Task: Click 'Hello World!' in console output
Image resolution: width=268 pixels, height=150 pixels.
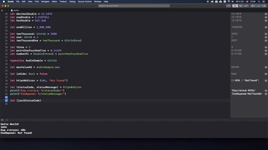Action: (x=10, y=124)
